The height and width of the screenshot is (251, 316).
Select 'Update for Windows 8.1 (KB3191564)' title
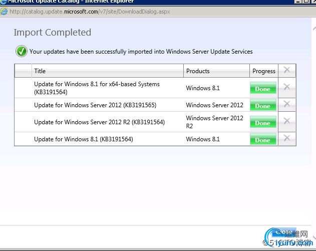[x=84, y=139]
